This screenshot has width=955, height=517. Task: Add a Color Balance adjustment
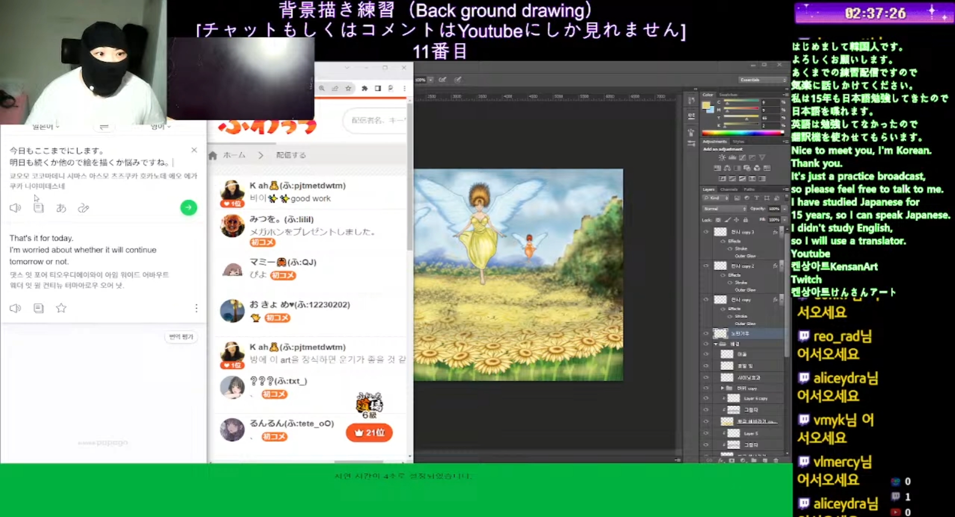727,168
